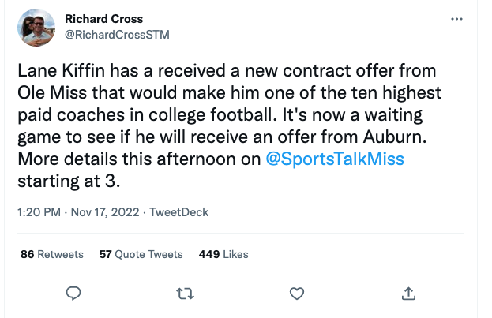
Task: Follow the @SportsTalkMiss mention link
Action: point(334,159)
